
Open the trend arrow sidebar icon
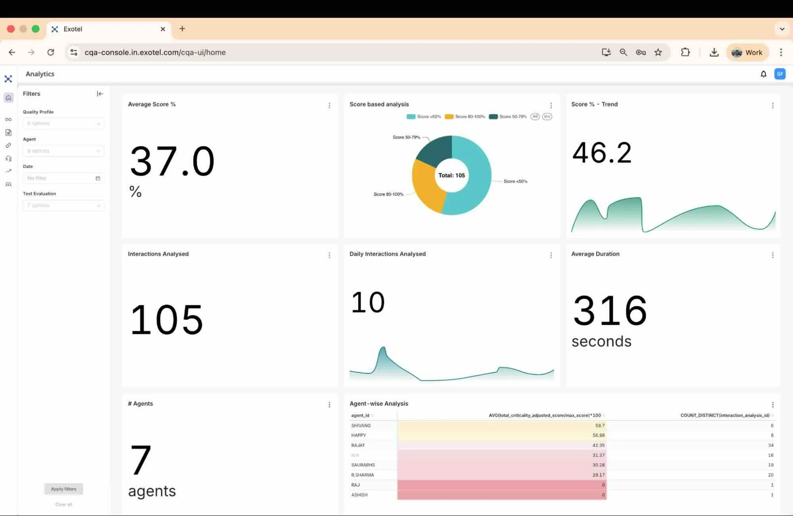tap(8, 171)
